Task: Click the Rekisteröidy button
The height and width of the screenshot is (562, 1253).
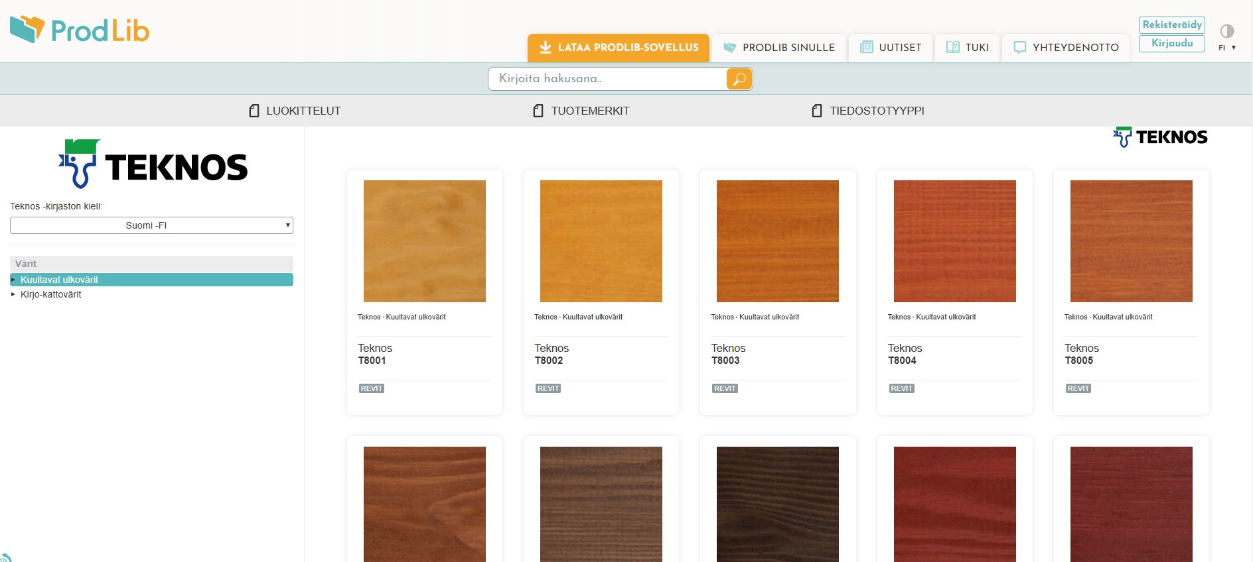Action: click(1172, 25)
